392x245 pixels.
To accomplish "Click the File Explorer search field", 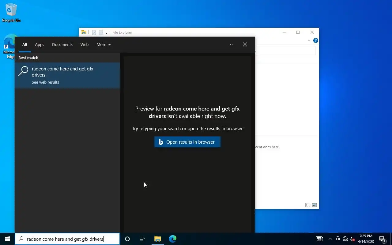I will [285, 51].
